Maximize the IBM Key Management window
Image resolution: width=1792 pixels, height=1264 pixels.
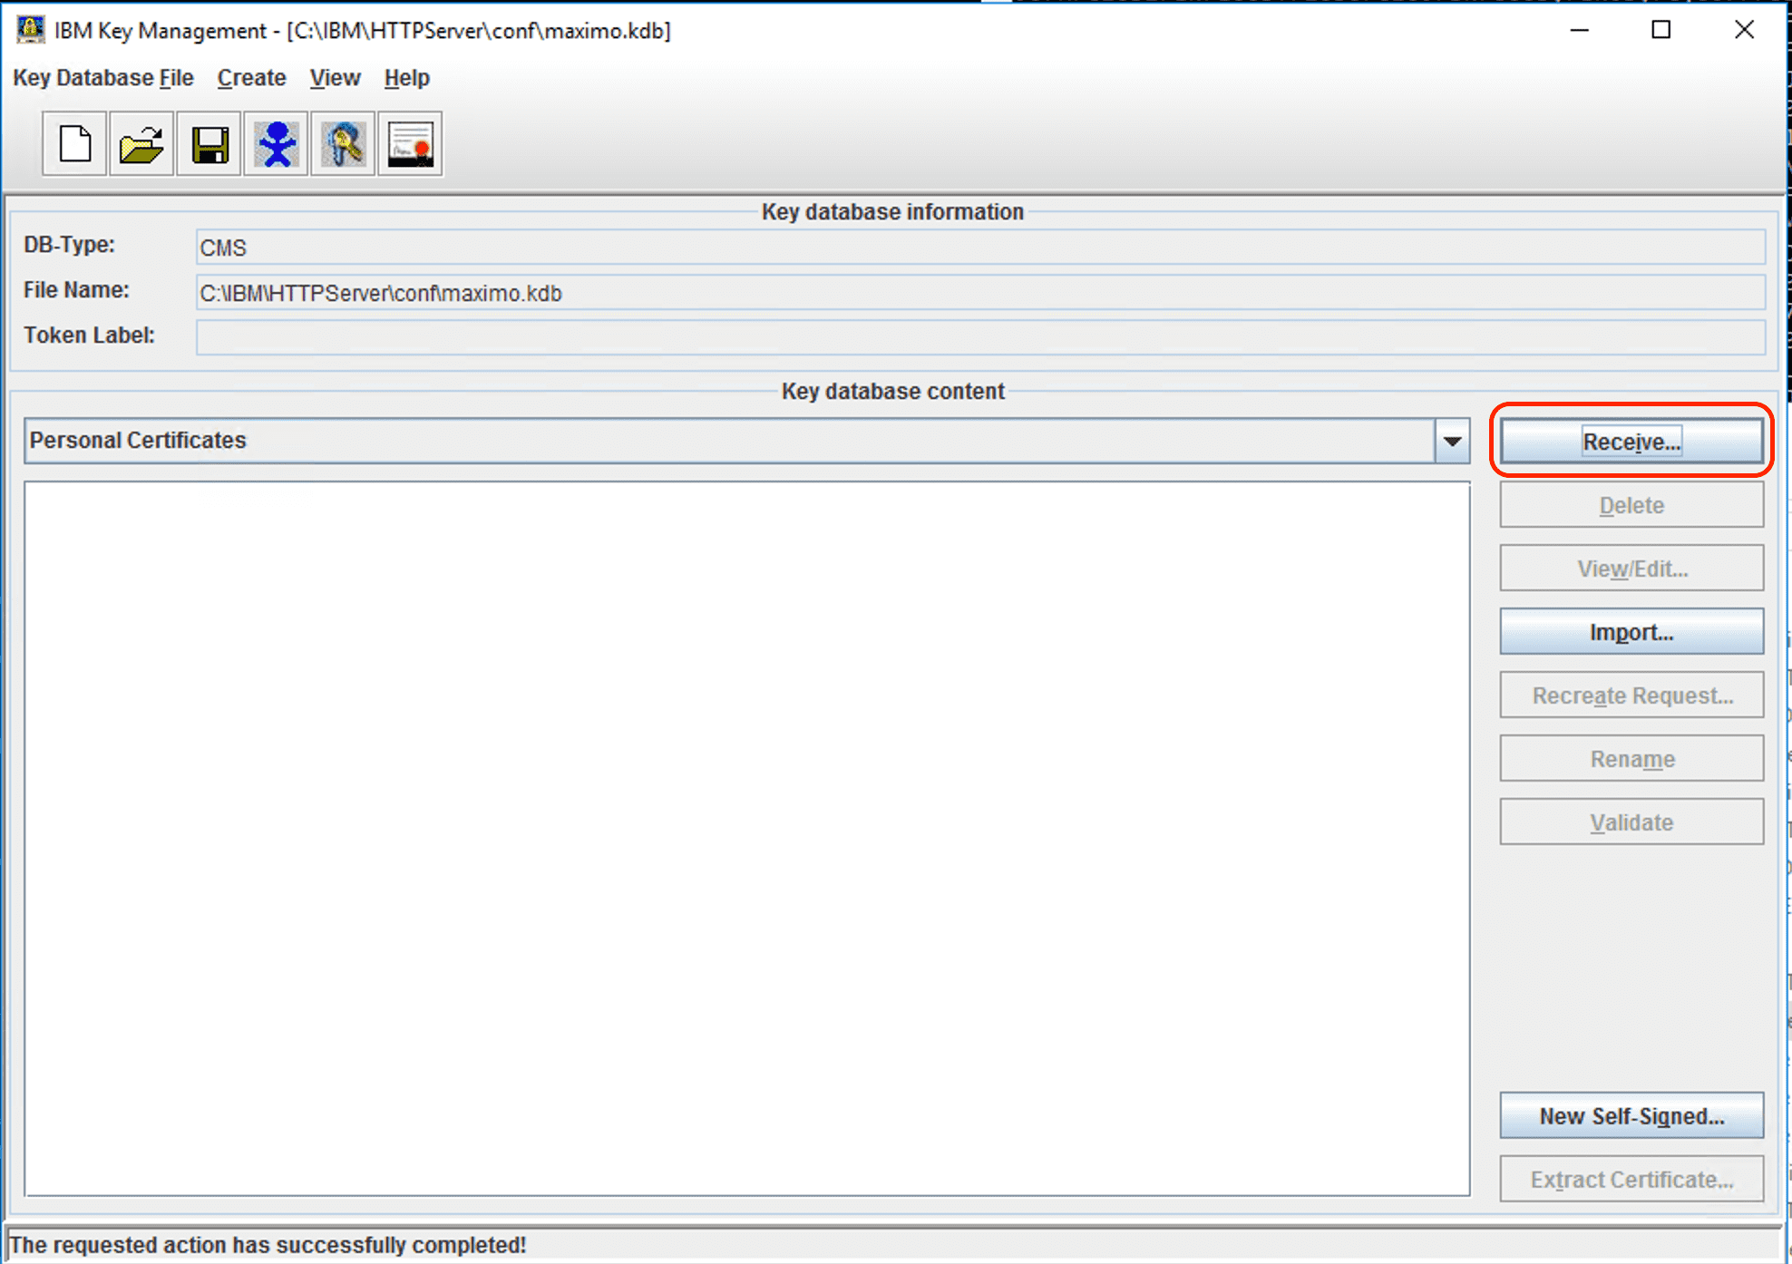1661,30
